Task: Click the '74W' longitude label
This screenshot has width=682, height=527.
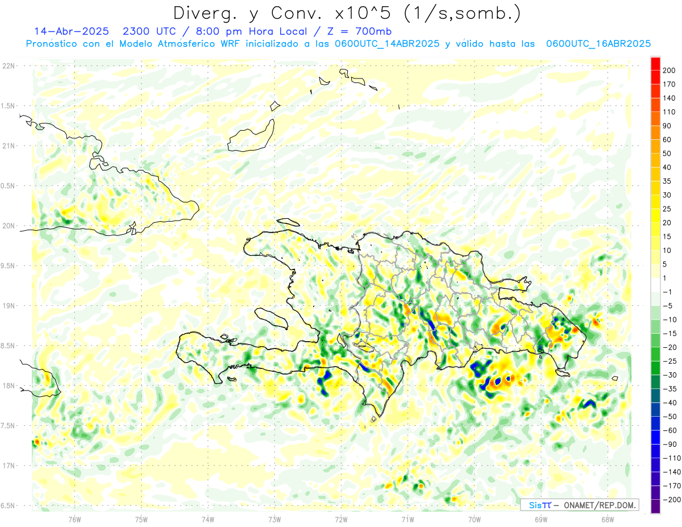Action: (x=208, y=519)
